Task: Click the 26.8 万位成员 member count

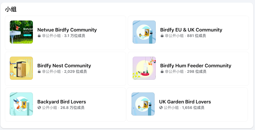Action: [x=72, y=108]
